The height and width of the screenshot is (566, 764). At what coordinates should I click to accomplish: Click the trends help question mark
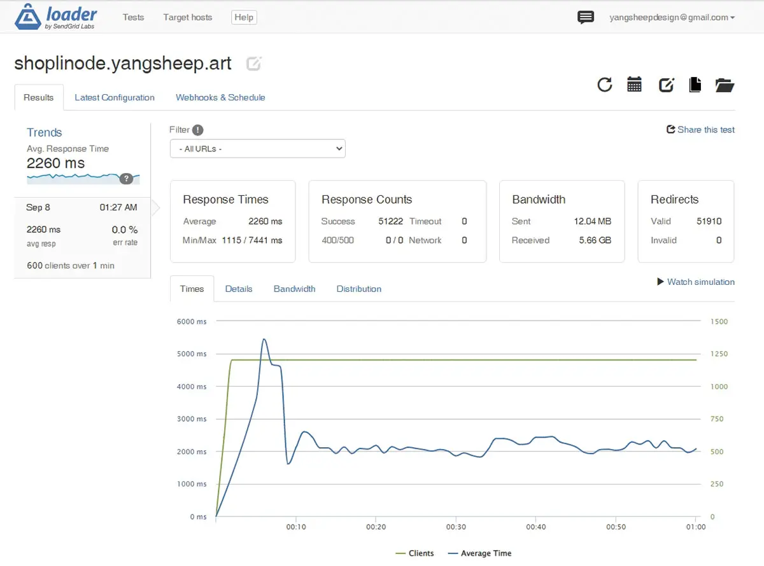[x=127, y=178]
